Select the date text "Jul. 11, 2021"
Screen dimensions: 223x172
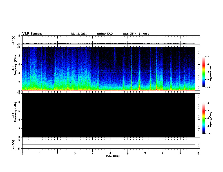[x=79, y=34]
